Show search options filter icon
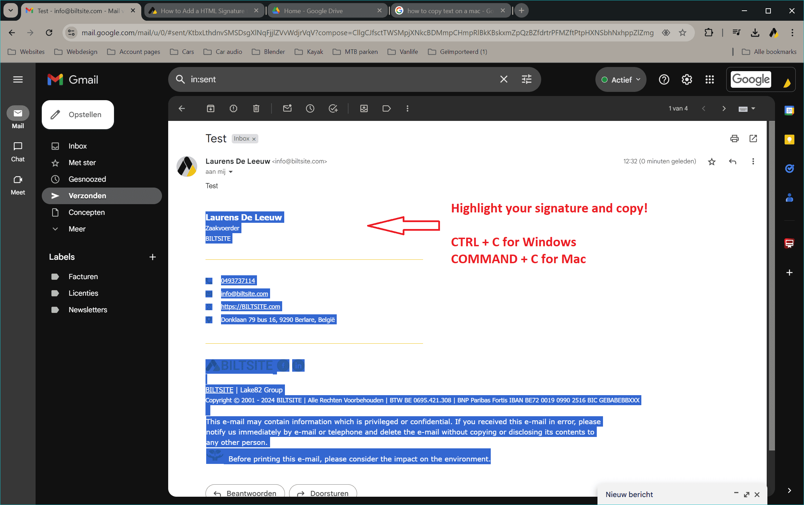The width and height of the screenshot is (804, 505). coord(527,79)
